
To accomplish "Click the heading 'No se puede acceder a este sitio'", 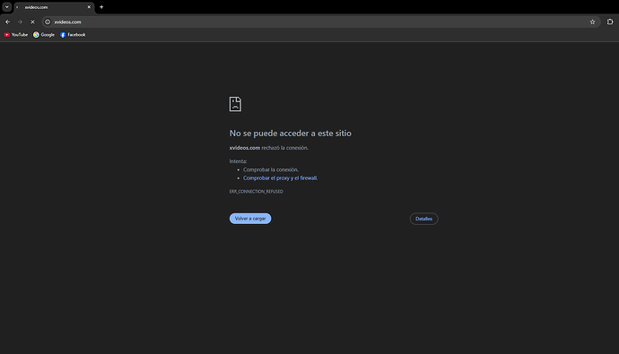I will click(290, 134).
